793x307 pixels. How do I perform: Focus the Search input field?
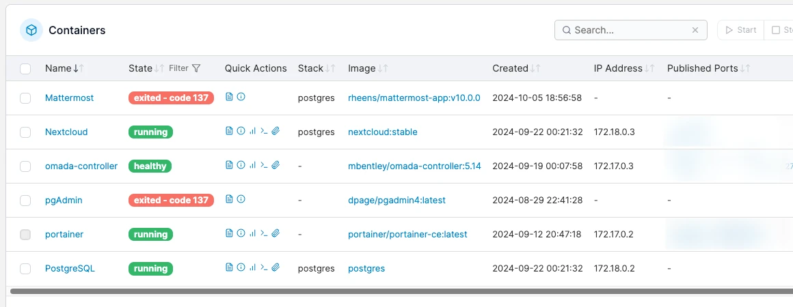pyautogui.click(x=629, y=30)
